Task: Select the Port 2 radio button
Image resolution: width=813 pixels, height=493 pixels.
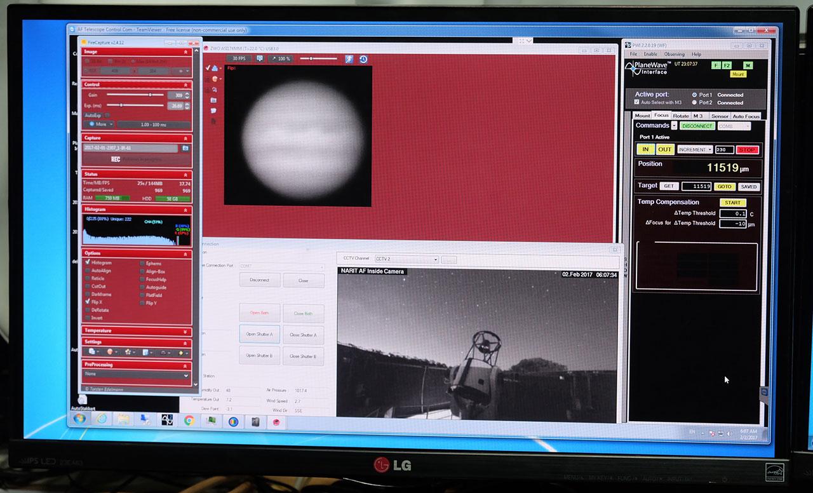Action: click(x=694, y=102)
